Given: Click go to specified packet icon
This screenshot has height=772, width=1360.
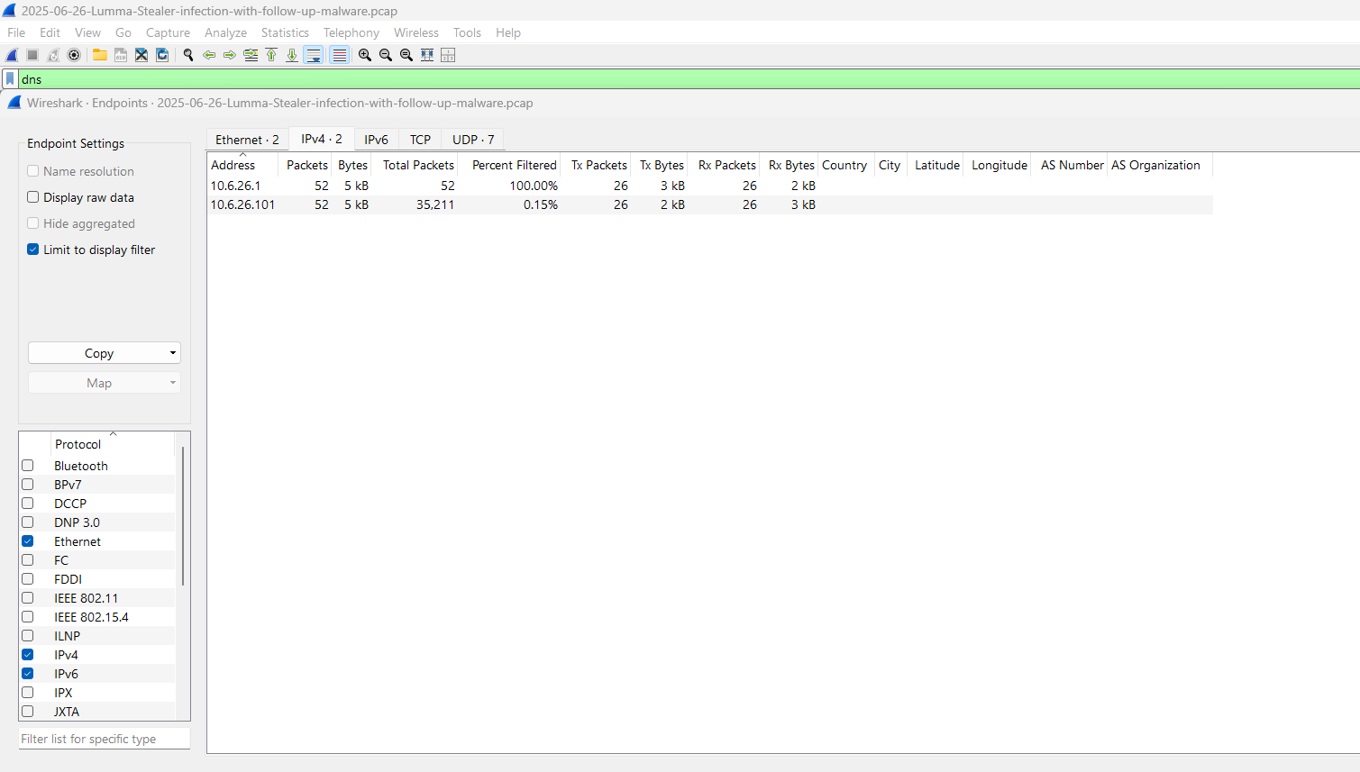Looking at the screenshot, I should coord(251,55).
